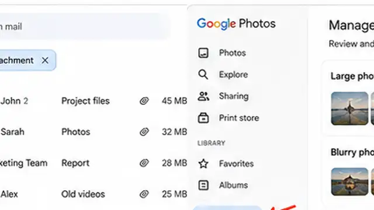
Task: Open the Marketing Team sender name
Action: click(x=23, y=163)
